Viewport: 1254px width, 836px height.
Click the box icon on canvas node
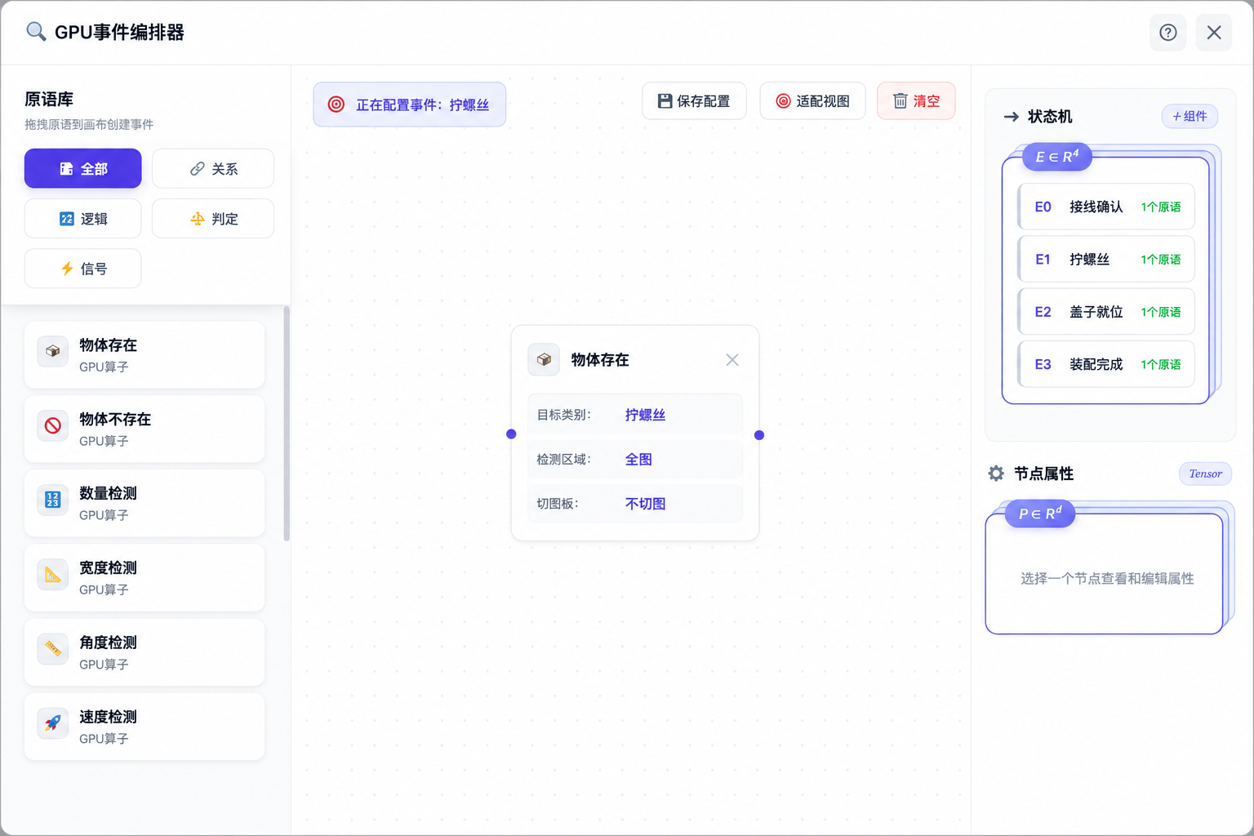[x=544, y=360]
